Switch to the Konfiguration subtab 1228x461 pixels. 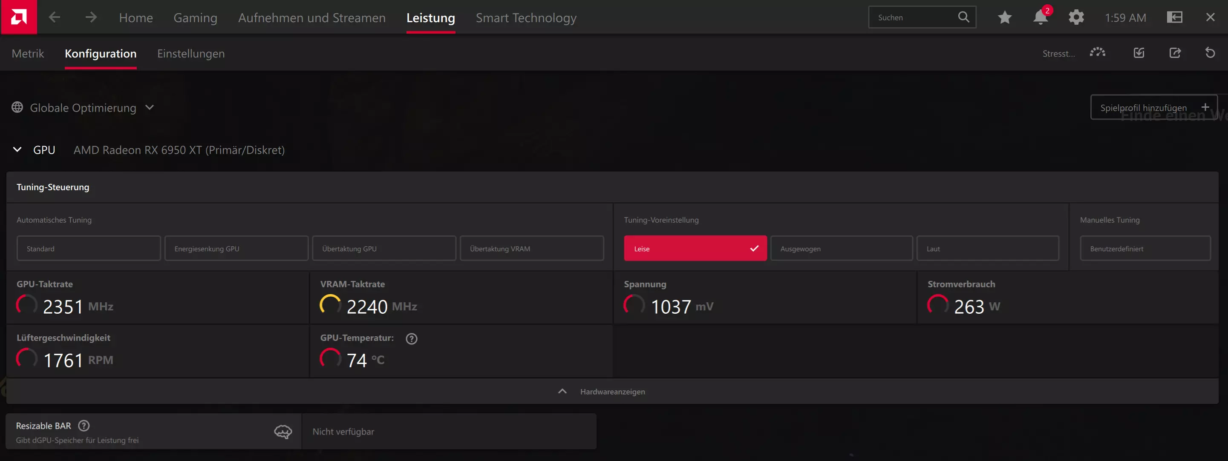tap(101, 53)
